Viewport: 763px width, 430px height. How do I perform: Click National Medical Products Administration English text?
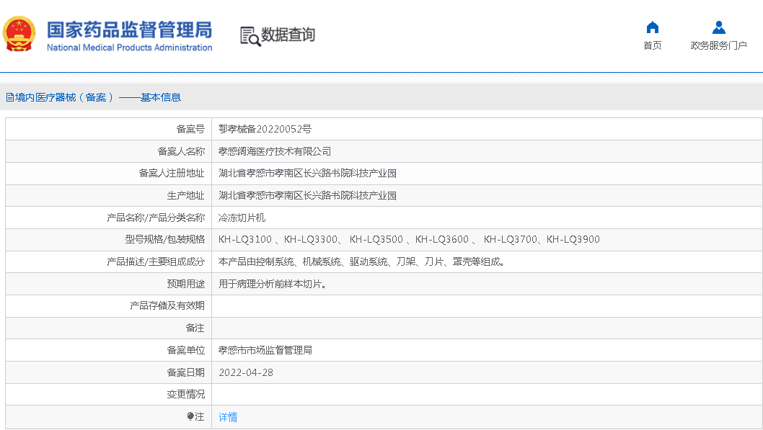pyautogui.click(x=129, y=48)
